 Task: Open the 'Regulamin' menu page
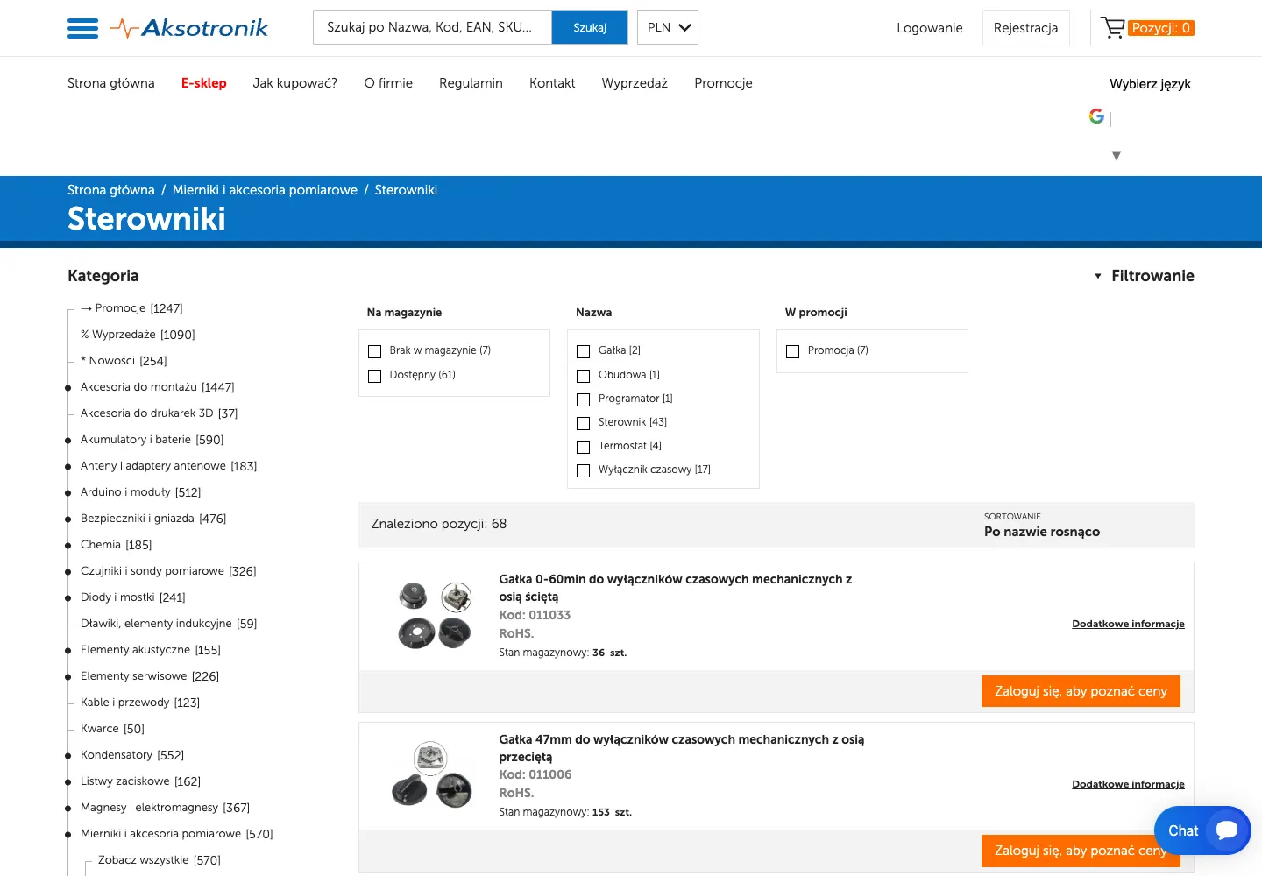[x=471, y=83]
